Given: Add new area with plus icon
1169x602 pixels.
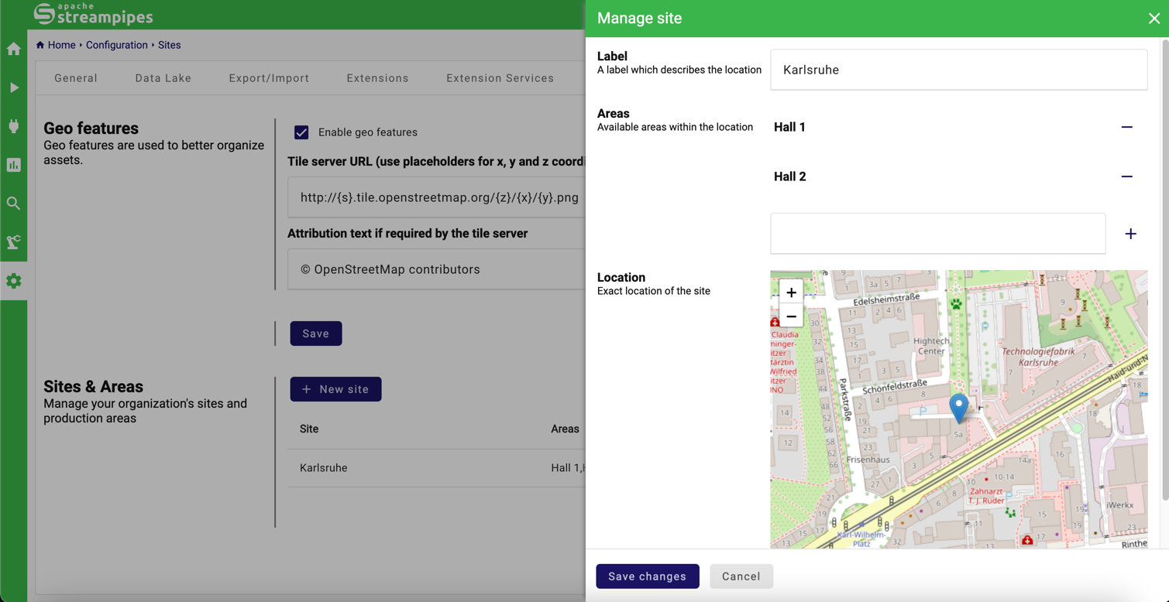Looking at the screenshot, I should [1130, 234].
